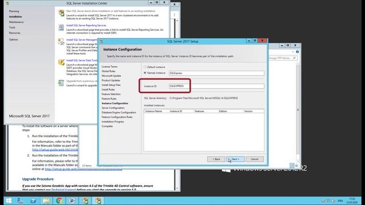Open the Resources page in Installation Center
The height and width of the screenshot is (205, 365).
point(15,33)
